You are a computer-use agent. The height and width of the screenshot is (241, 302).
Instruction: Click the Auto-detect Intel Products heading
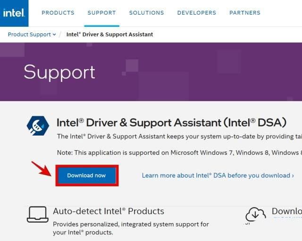coord(109,211)
